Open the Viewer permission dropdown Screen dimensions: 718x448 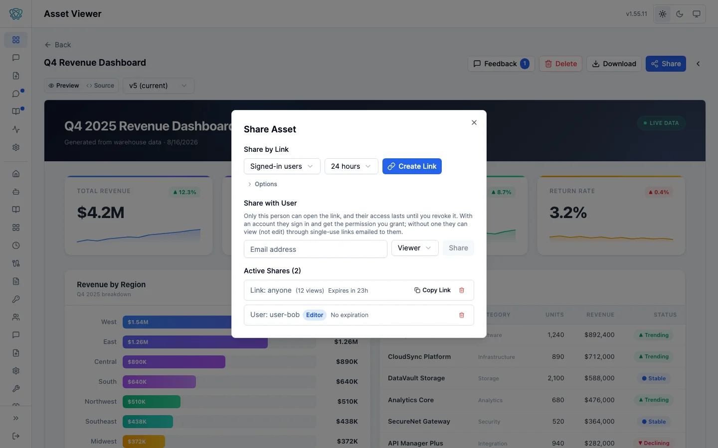[x=415, y=248]
